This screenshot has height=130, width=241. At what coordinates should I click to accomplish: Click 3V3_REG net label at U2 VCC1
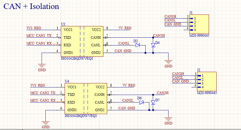coord(34,28)
